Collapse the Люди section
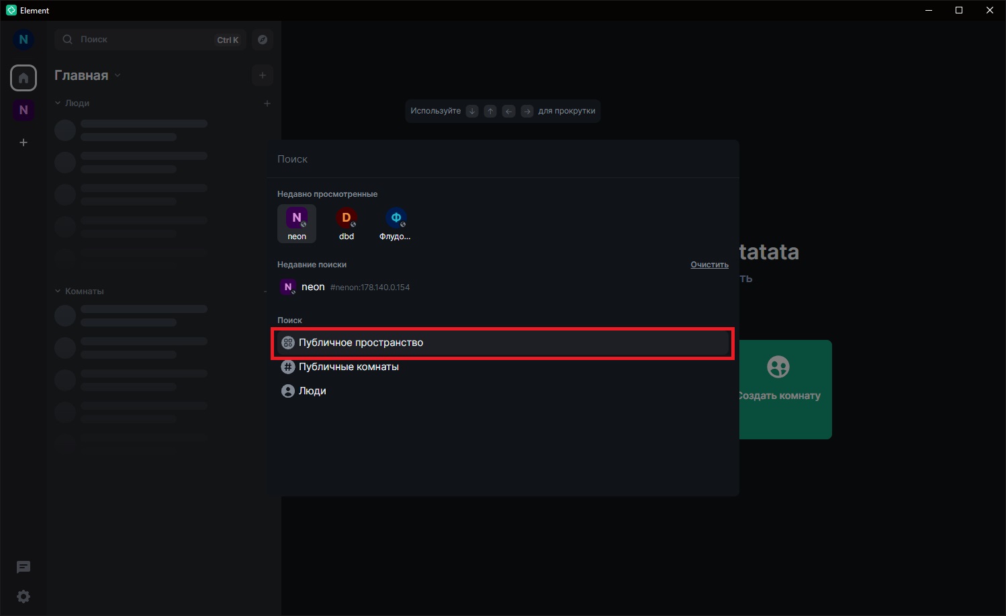The image size is (1006, 616). [72, 103]
